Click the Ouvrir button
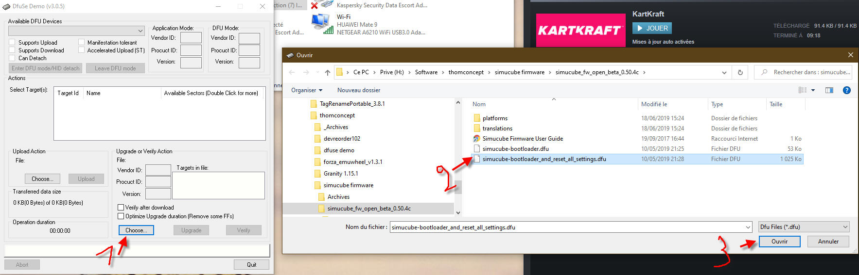The image size is (859, 275). [779, 242]
